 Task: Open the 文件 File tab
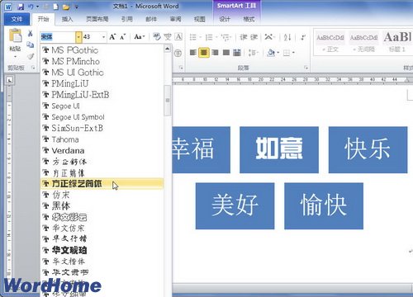pos(17,19)
